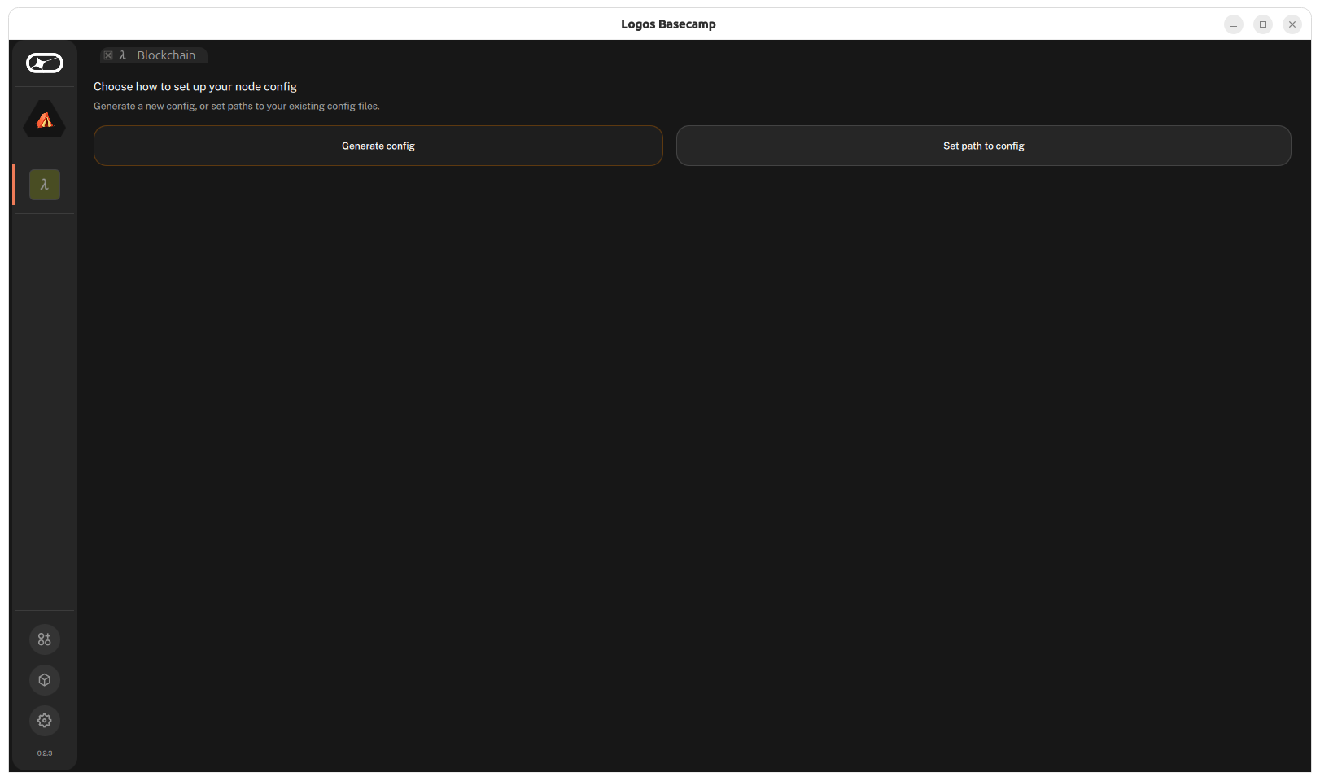The image size is (1320, 781).
Task: Click the Logos logo at sidebar top
Action: pos(45,63)
